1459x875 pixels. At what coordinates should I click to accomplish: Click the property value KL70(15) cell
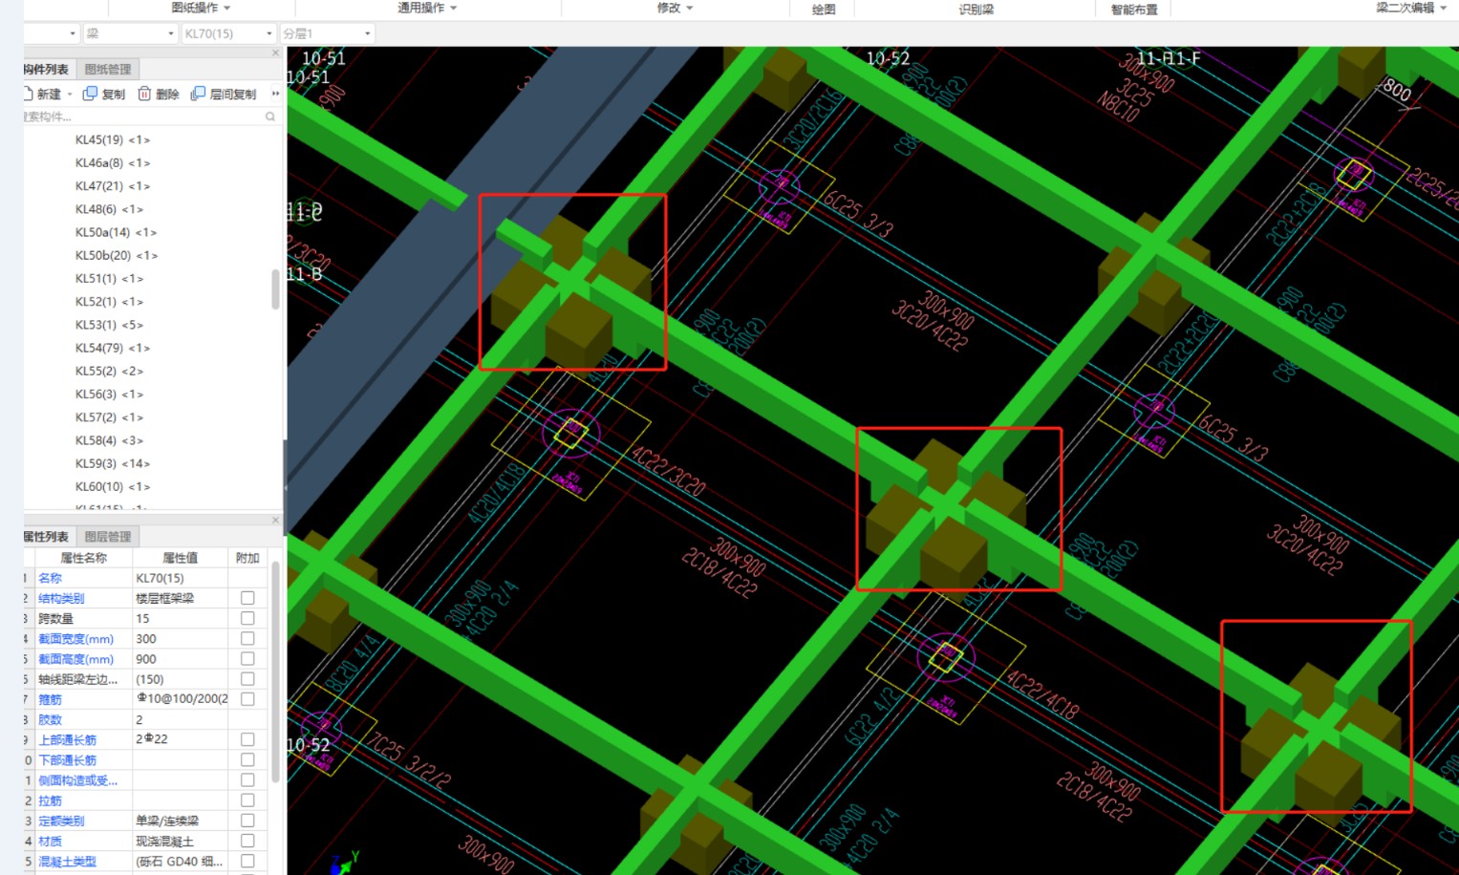181,578
